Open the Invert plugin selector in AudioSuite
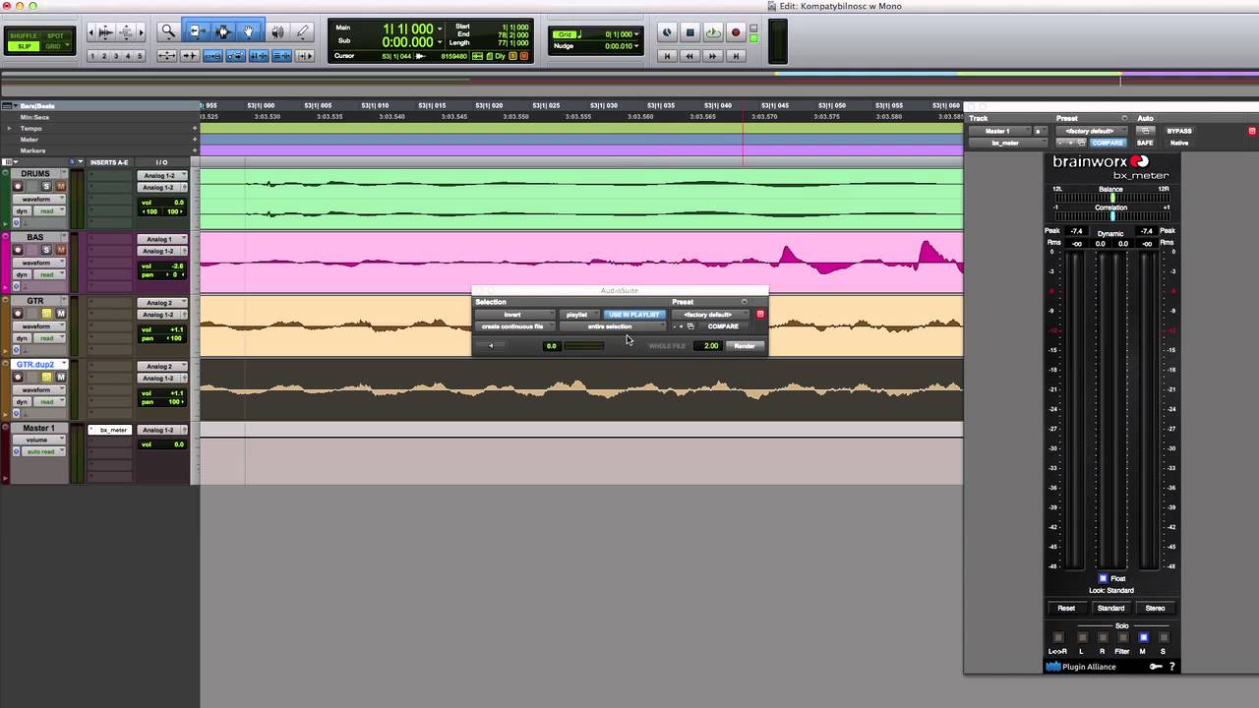The height and width of the screenshot is (708, 1259). pos(514,315)
